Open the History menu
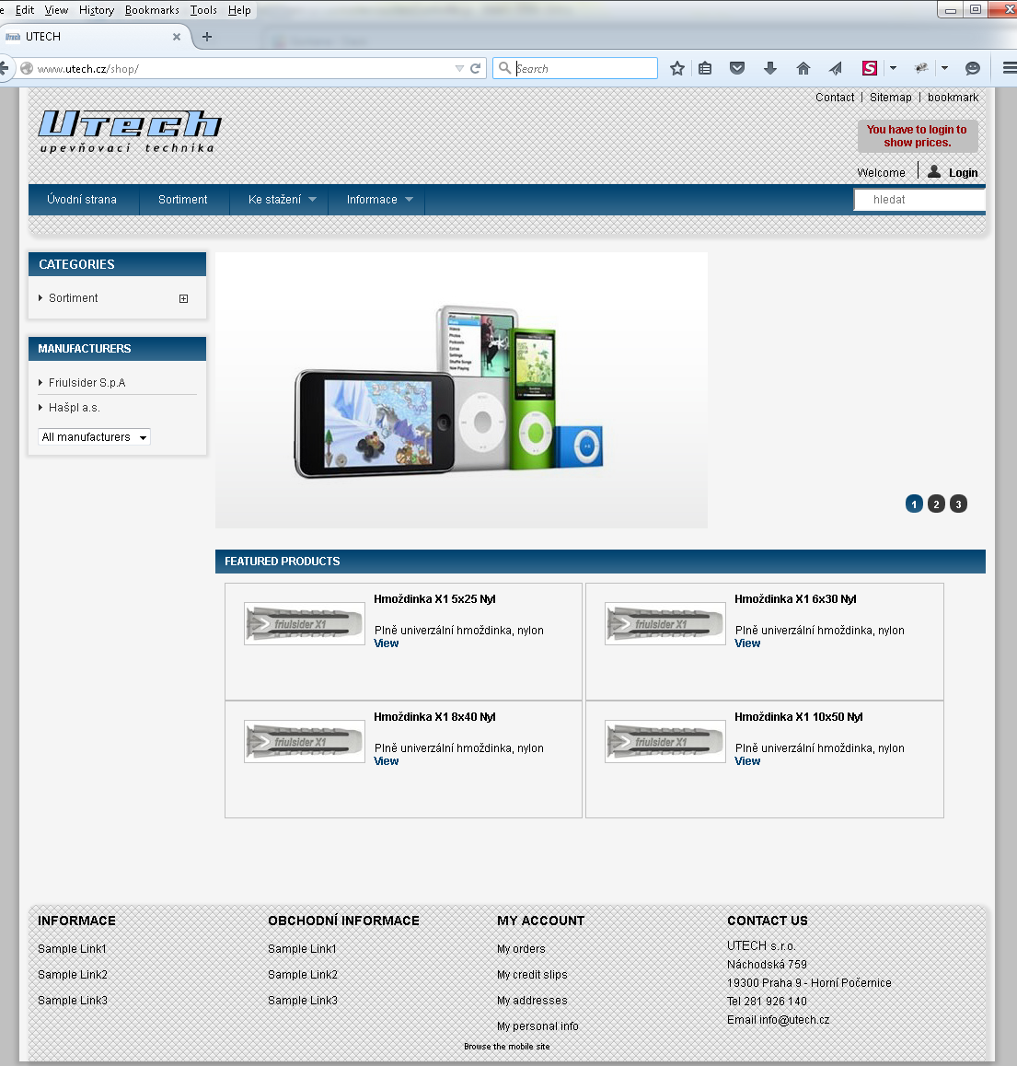 pos(96,10)
